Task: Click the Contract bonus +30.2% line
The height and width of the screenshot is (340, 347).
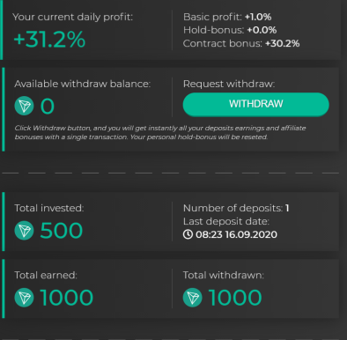Action: pyautogui.click(x=241, y=43)
